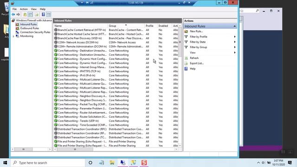The height and width of the screenshot is (167, 297).
Task: Click the vertical scrollbar of the rules list
Action: (180, 42)
